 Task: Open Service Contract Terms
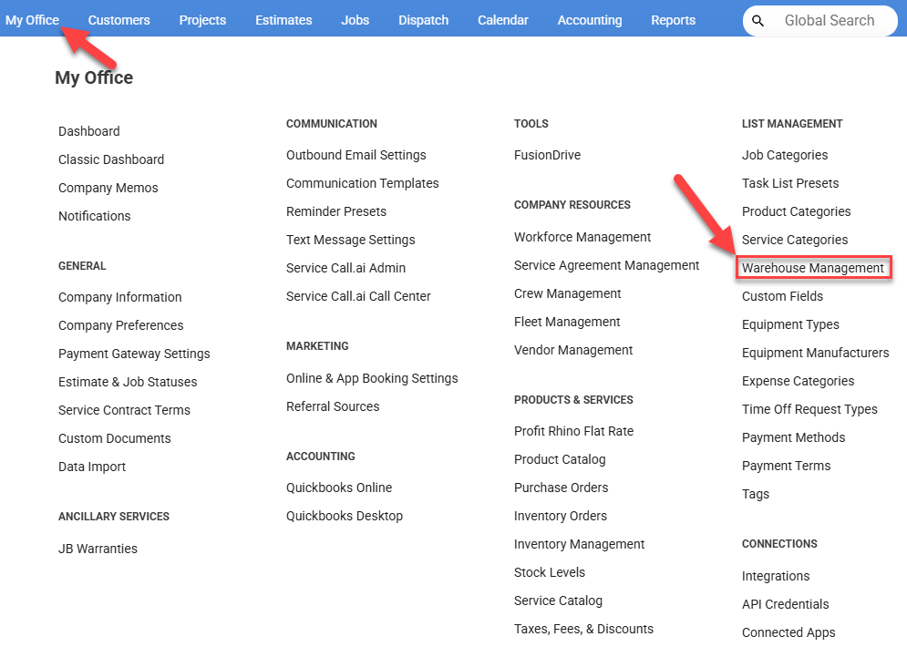[x=124, y=410]
